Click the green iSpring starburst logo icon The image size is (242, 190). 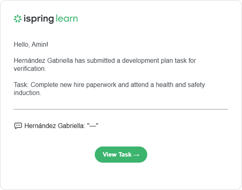pyautogui.click(x=18, y=19)
